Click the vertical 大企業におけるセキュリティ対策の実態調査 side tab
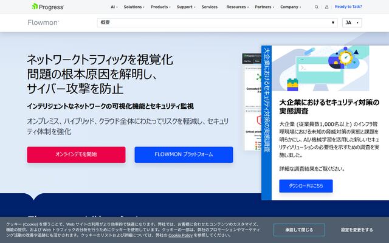Screen dimensions: 389x243 click(267, 123)
